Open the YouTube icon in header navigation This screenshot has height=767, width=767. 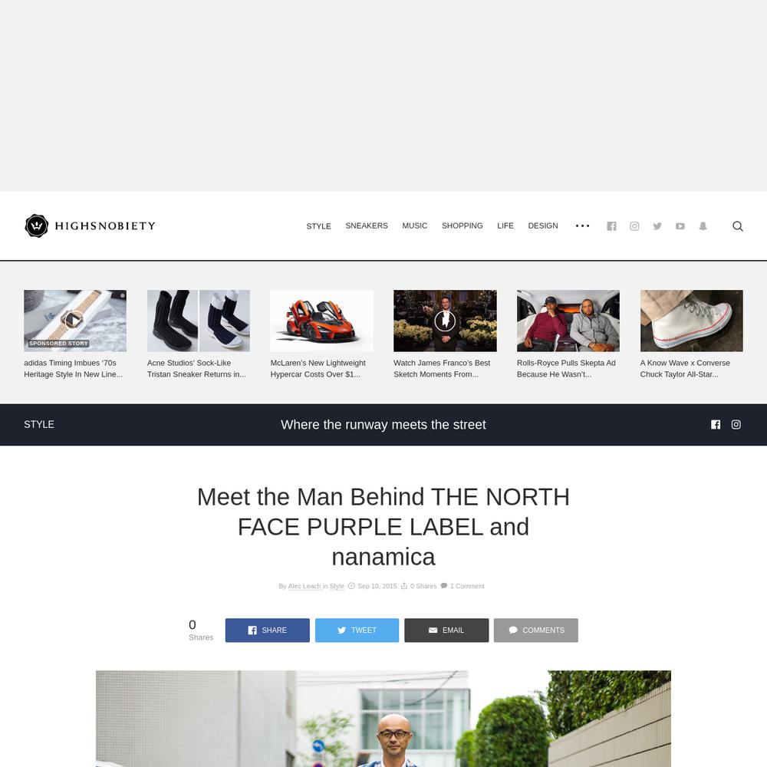point(680,226)
